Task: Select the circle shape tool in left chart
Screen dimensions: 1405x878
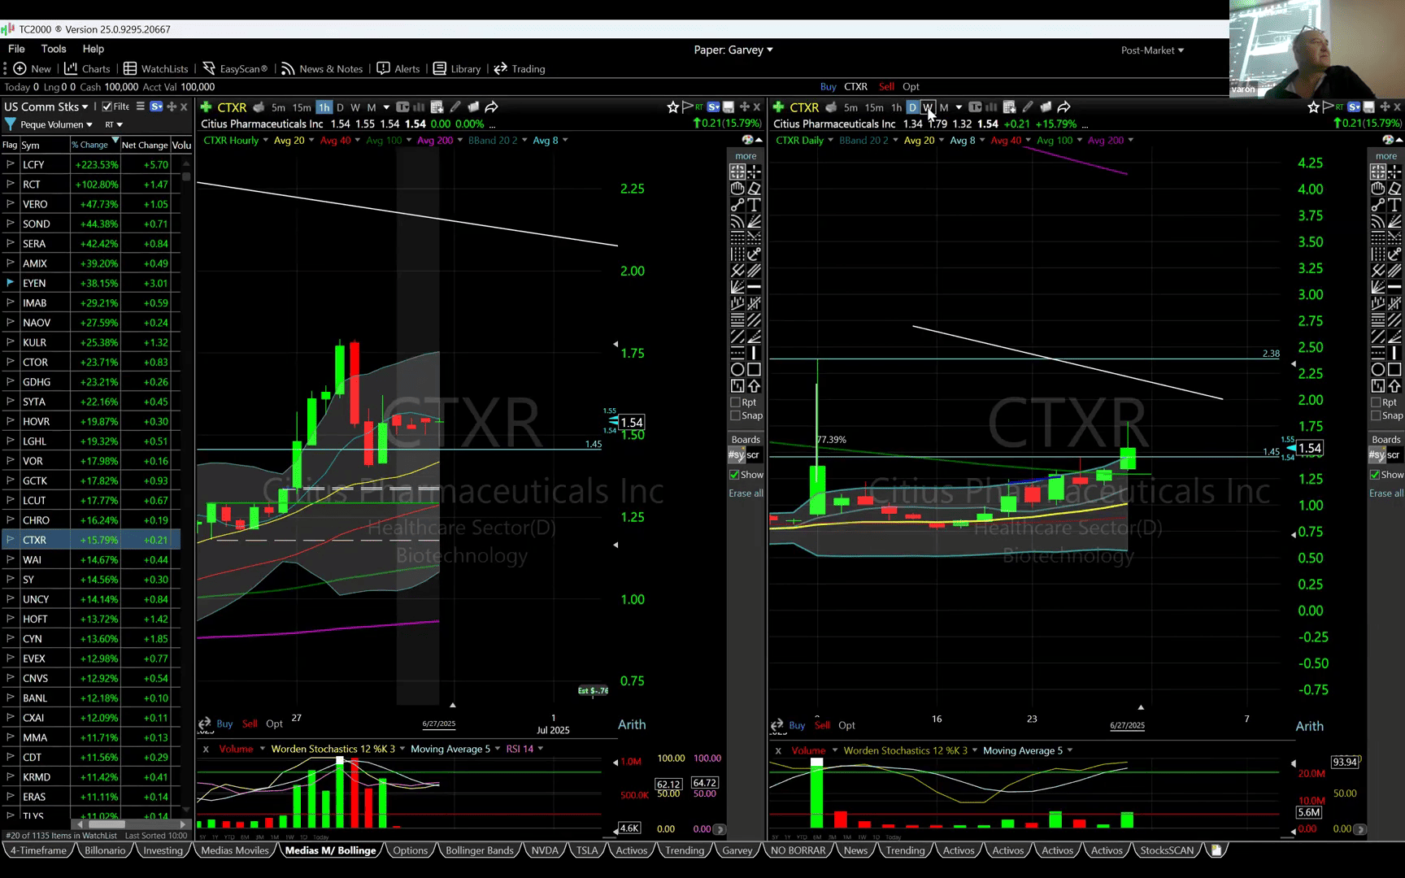Action: [737, 369]
